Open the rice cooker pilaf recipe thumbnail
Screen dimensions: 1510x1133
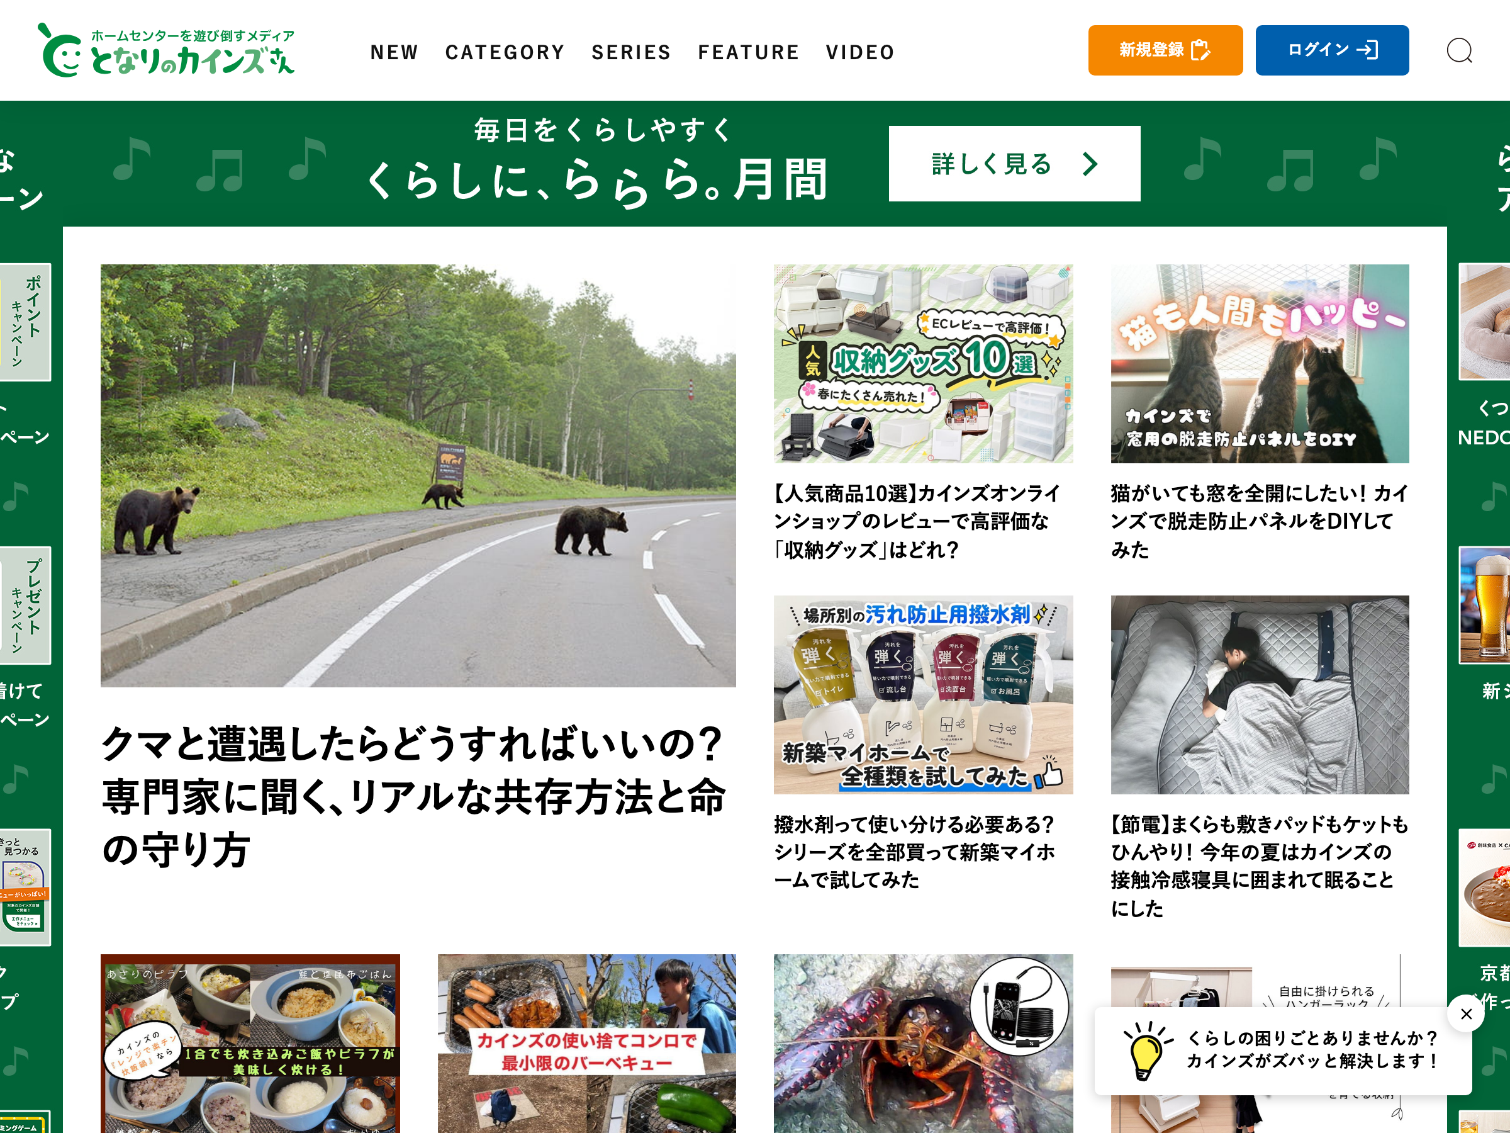pos(250,1043)
